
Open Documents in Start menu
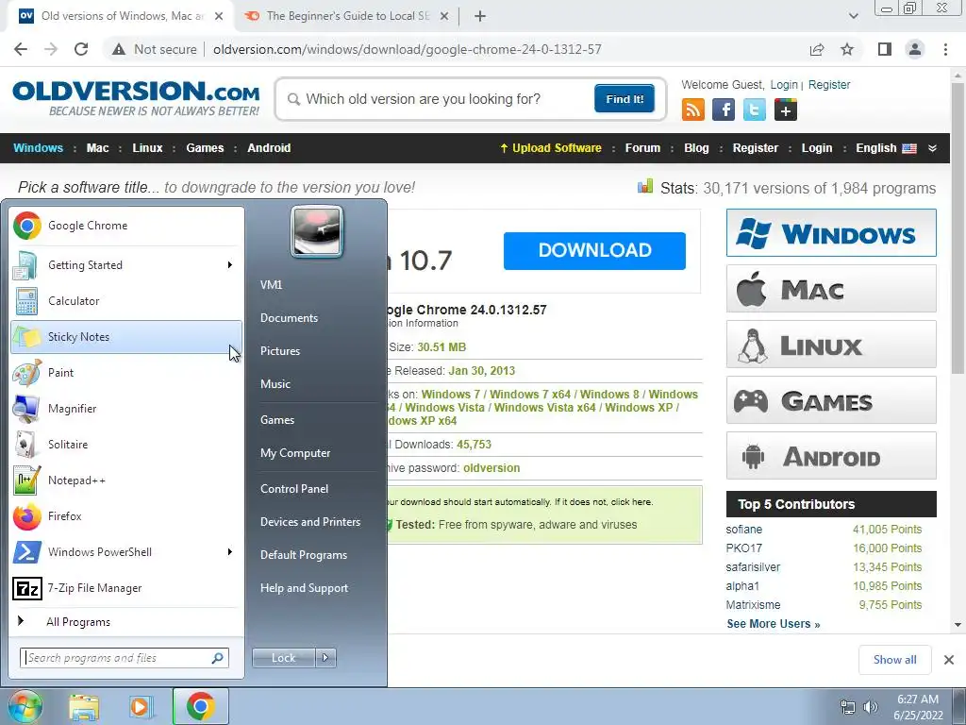click(x=289, y=318)
